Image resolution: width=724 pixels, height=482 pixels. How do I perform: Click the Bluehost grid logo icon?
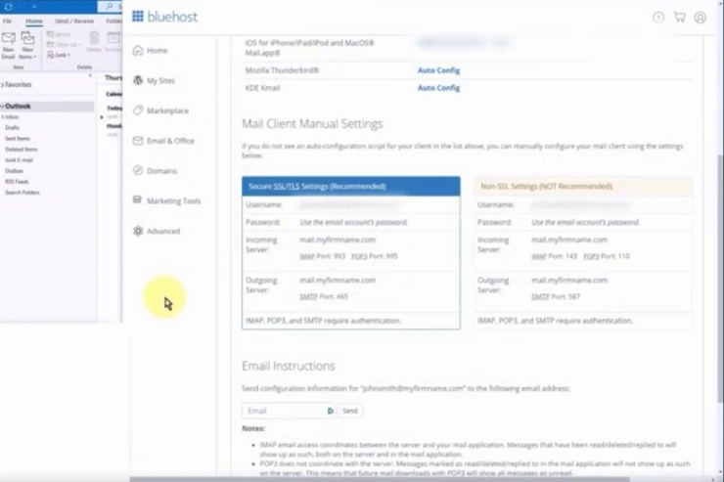click(138, 16)
